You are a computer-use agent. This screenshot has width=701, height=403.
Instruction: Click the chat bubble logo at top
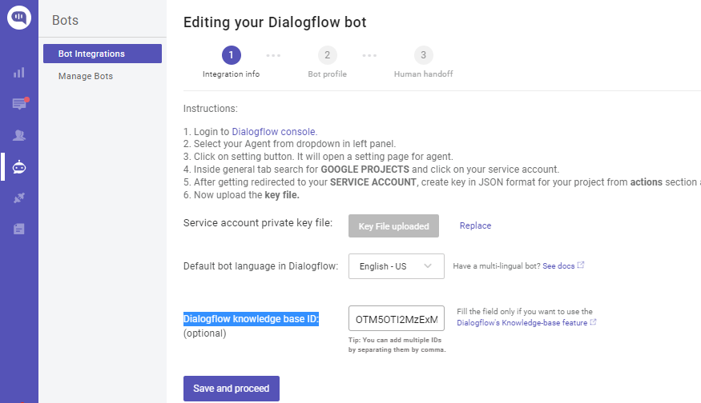(18, 18)
